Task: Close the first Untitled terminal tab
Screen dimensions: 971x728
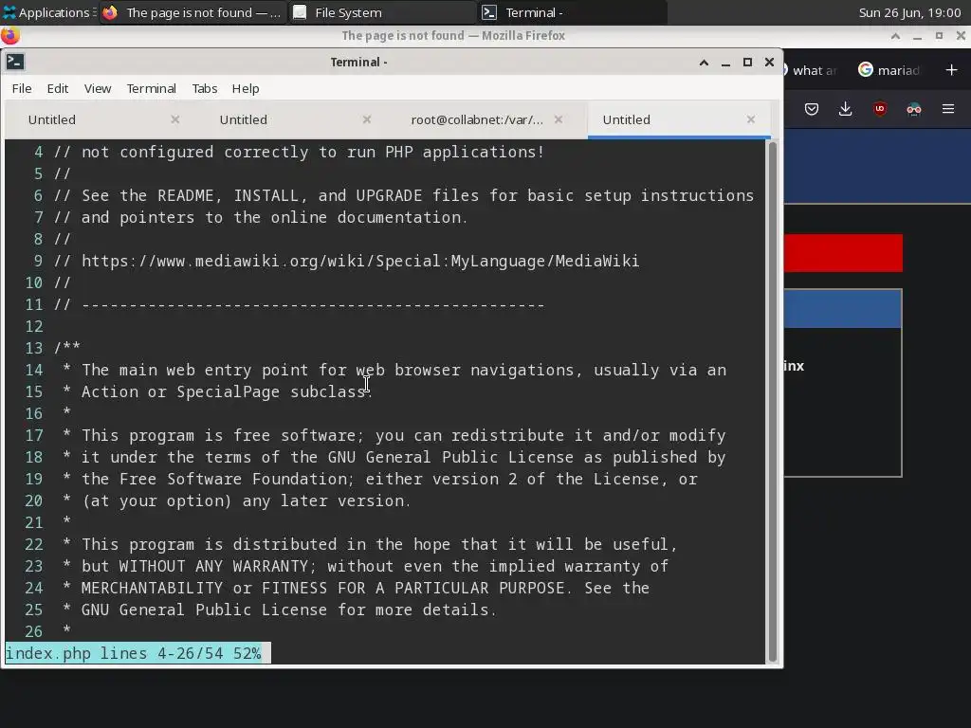Action: [175, 119]
